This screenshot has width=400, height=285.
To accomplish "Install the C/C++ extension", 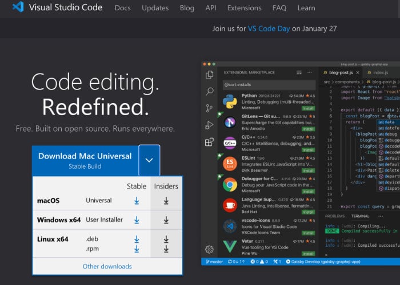I will [308, 150].
